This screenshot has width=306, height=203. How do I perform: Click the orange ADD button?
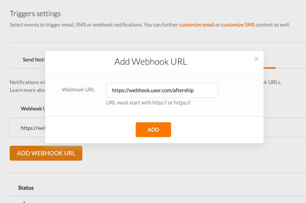point(153,130)
